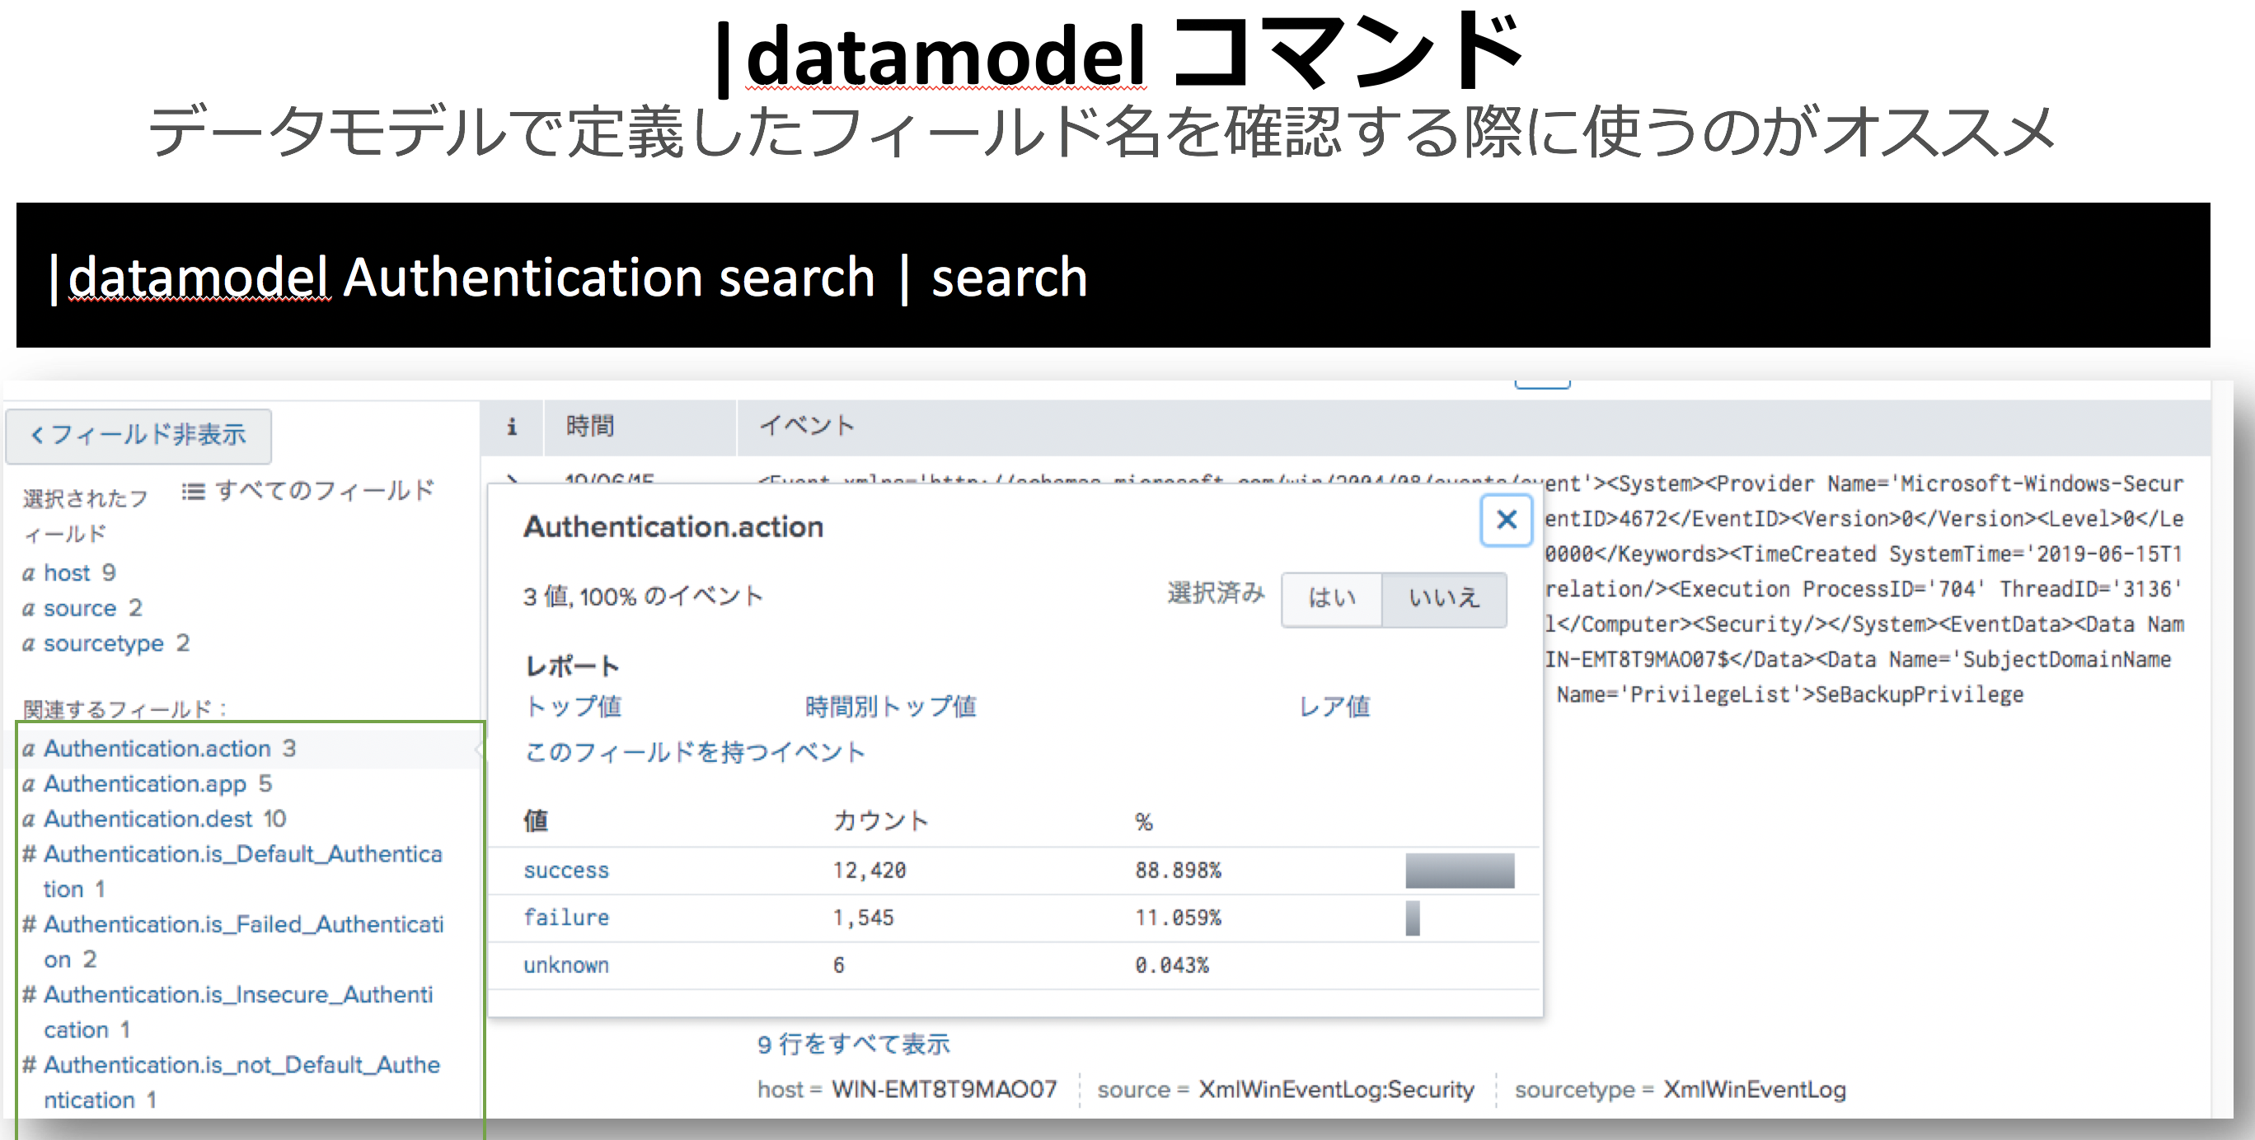The width and height of the screenshot is (2255, 1140).
Task: Click the "a" icon next to sourcetype field
Action: (28, 644)
